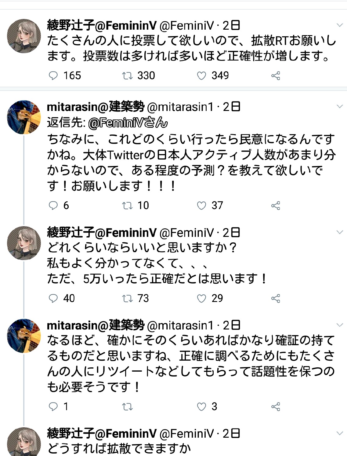The height and width of the screenshot is (456, 347).
Task: Share the tweet ending with も必要そうです！
Action: (x=276, y=407)
